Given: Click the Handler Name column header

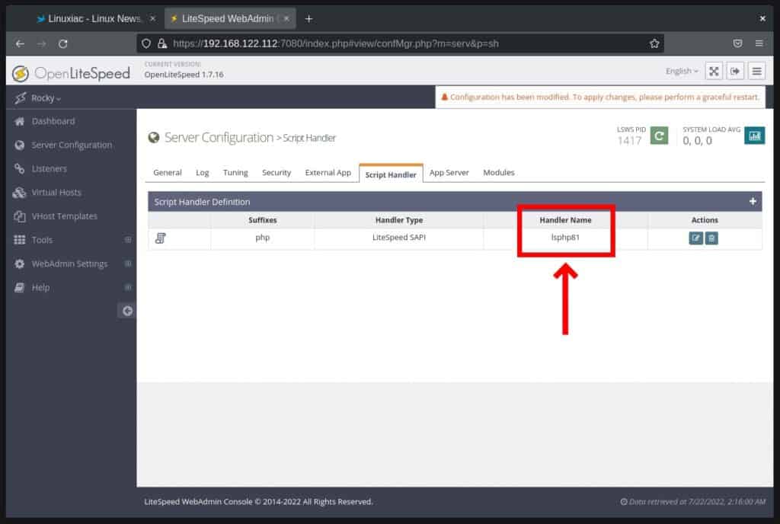Looking at the screenshot, I should (565, 220).
